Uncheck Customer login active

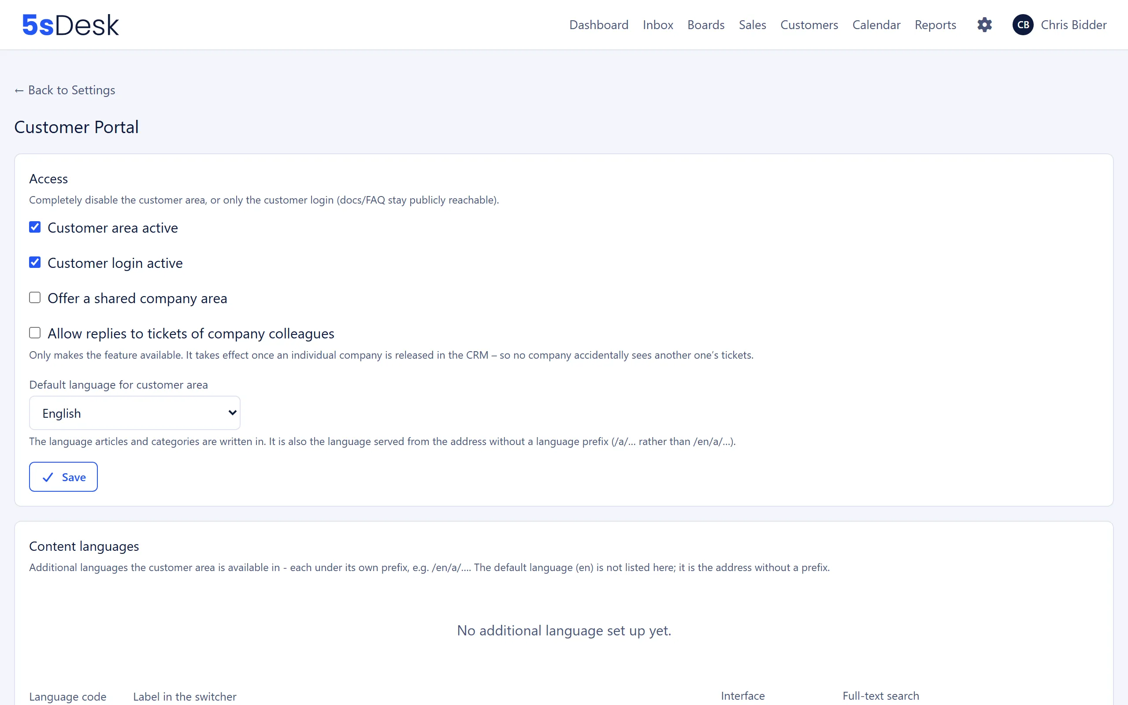[35, 263]
